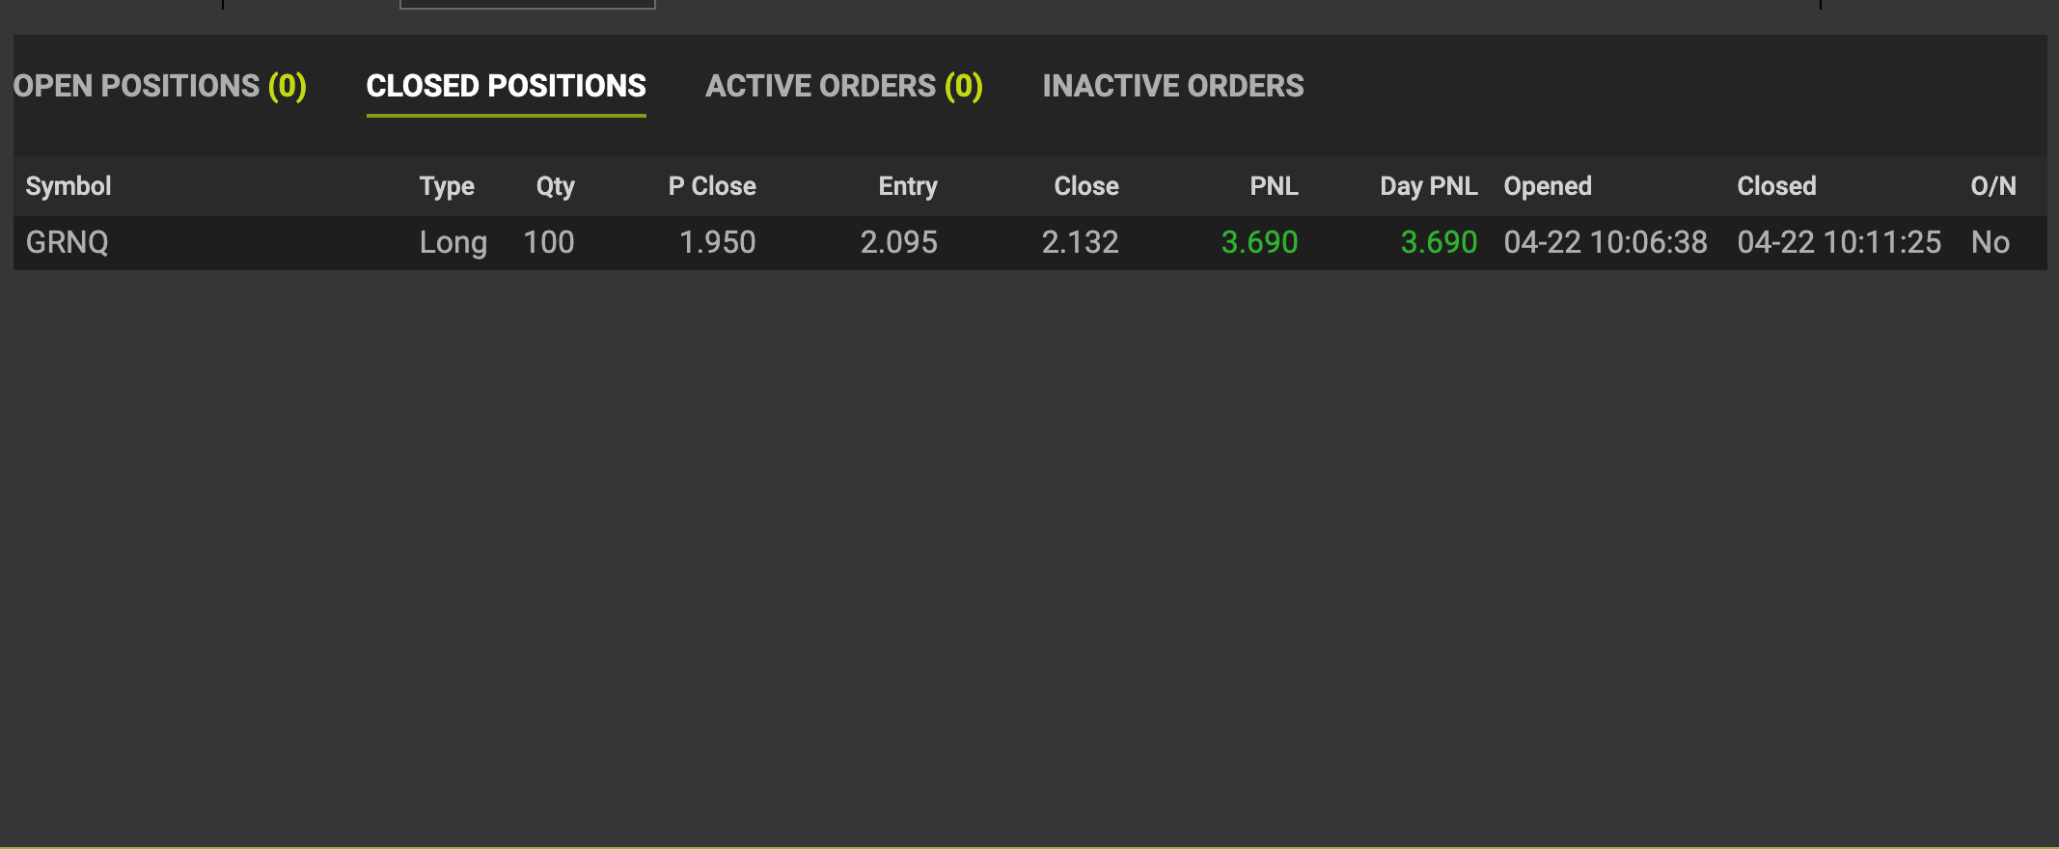The width and height of the screenshot is (2059, 849).
Task: Open the Active Orders tab
Action: [x=843, y=86]
